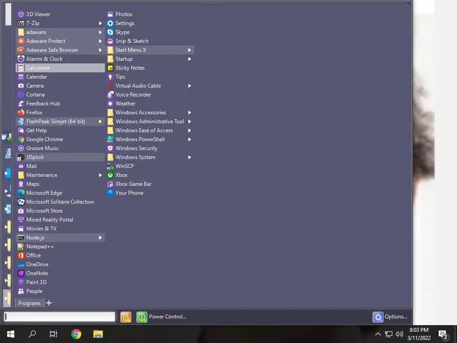Select the Feedback Hub entry
Viewport: 457px width, 343px height.
60,104
